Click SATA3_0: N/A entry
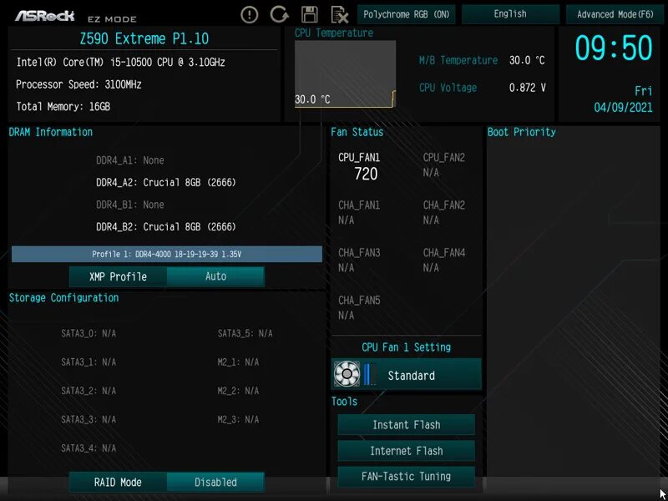Screen dimensions: 668x501 pos(89,333)
